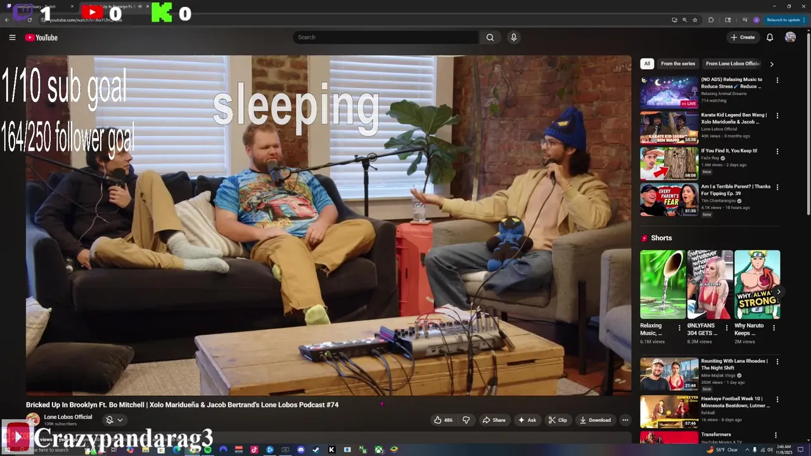Screen dimensions: 811x456
Task: Click the Ask button under the video
Action: [527, 420]
